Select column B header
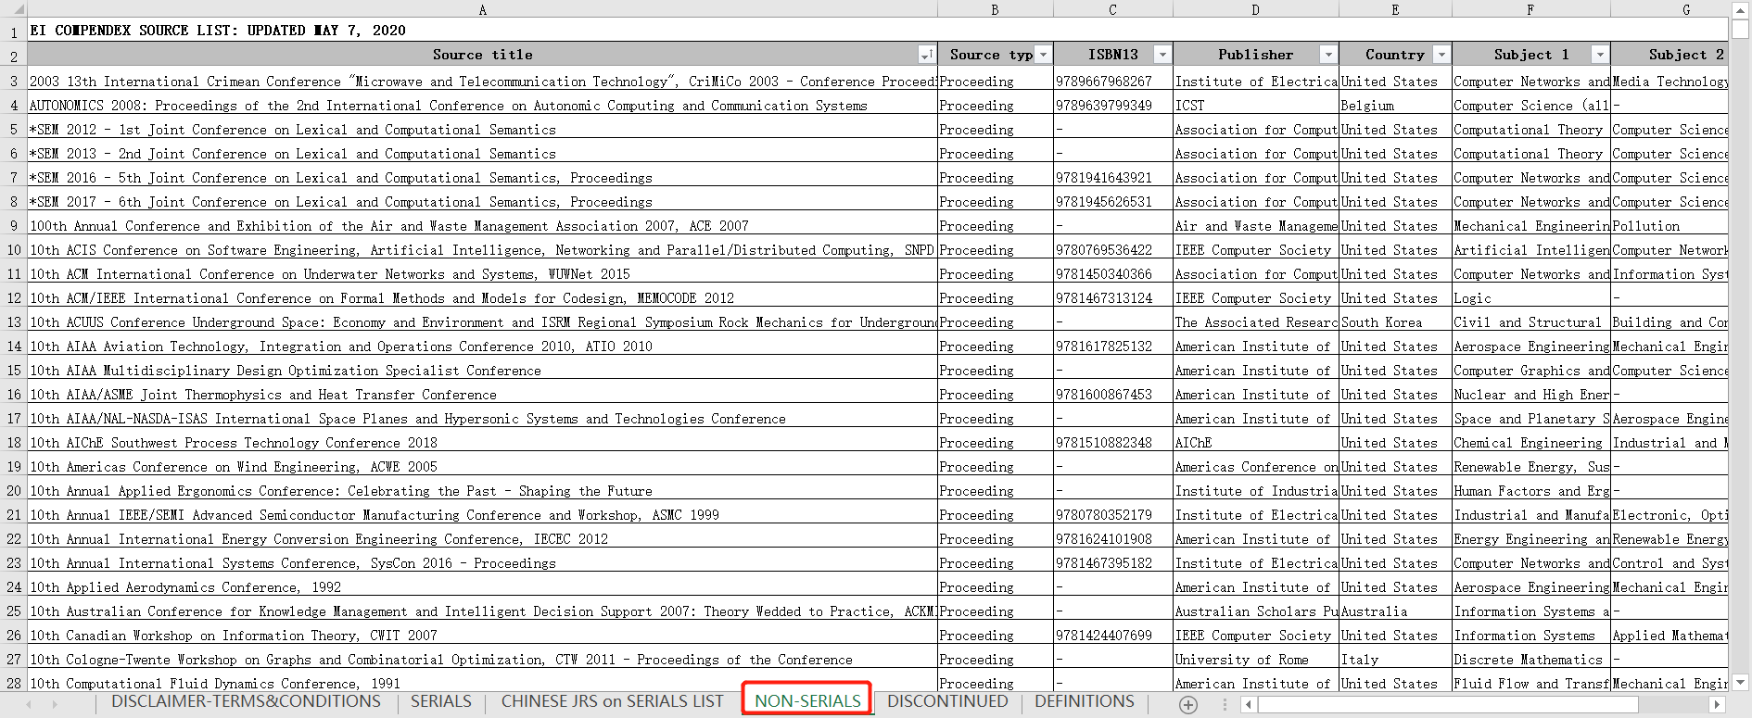Image resolution: width=1752 pixels, height=718 pixels. [x=996, y=9]
